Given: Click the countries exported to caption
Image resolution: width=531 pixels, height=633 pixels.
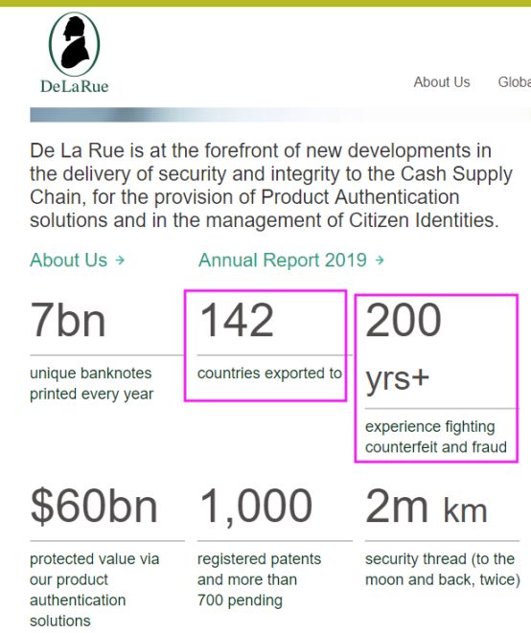Looking at the screenshot, I should [x=269, y=373].
